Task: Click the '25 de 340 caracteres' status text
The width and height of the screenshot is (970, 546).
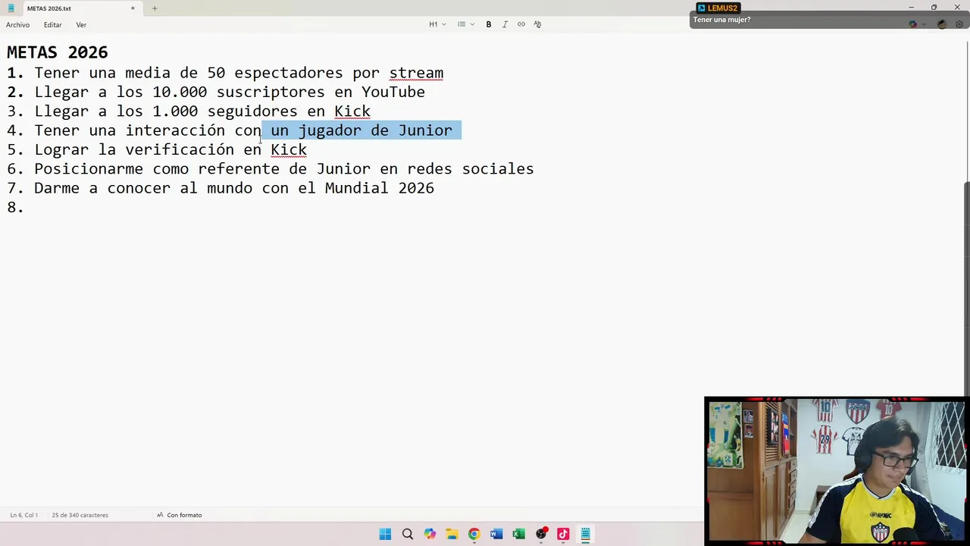Action: click(x=80, y=515)
